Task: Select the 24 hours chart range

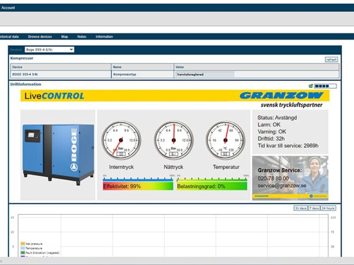Action: [x=328, y=208]
